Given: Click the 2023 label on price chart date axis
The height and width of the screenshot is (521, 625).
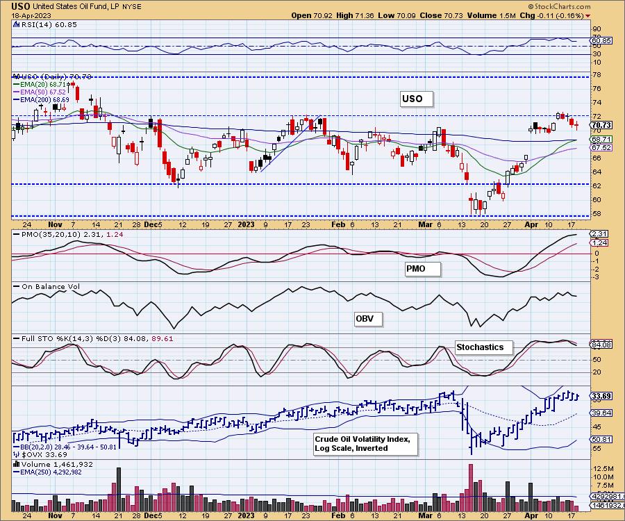Looking at the screenshot, I should (x=246, y=224).
